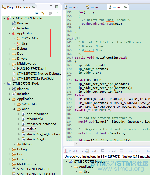The image size is (150, 175).
Task: Click the Includes icon under STM32F769I_EVAL
Action: pos(14,94)
